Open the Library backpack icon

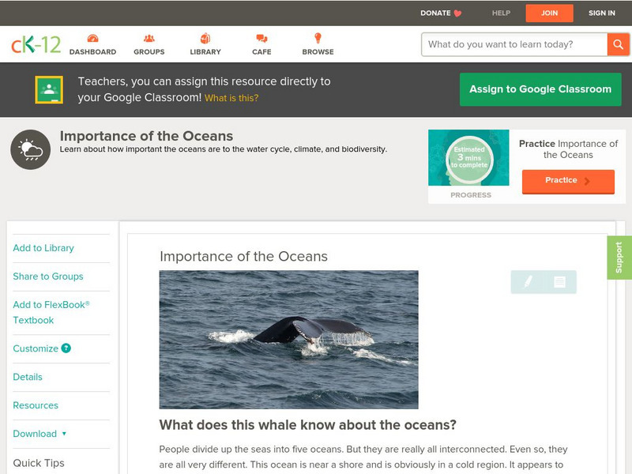[x=205, y=38]
